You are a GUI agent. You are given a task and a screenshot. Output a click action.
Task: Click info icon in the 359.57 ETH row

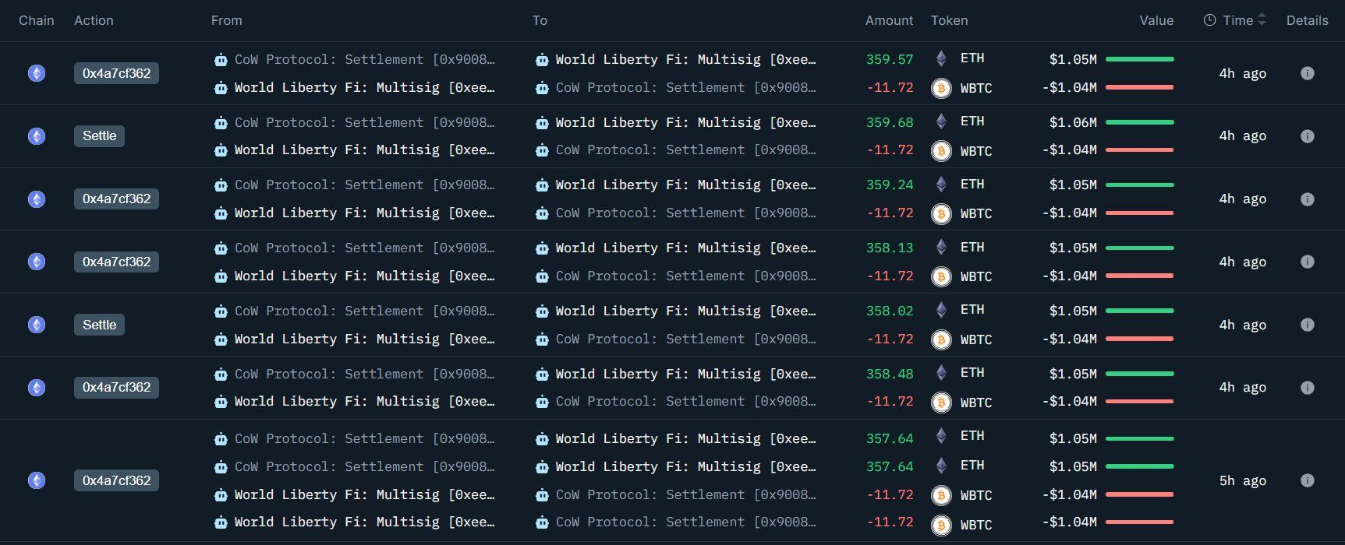[1308, 73]
